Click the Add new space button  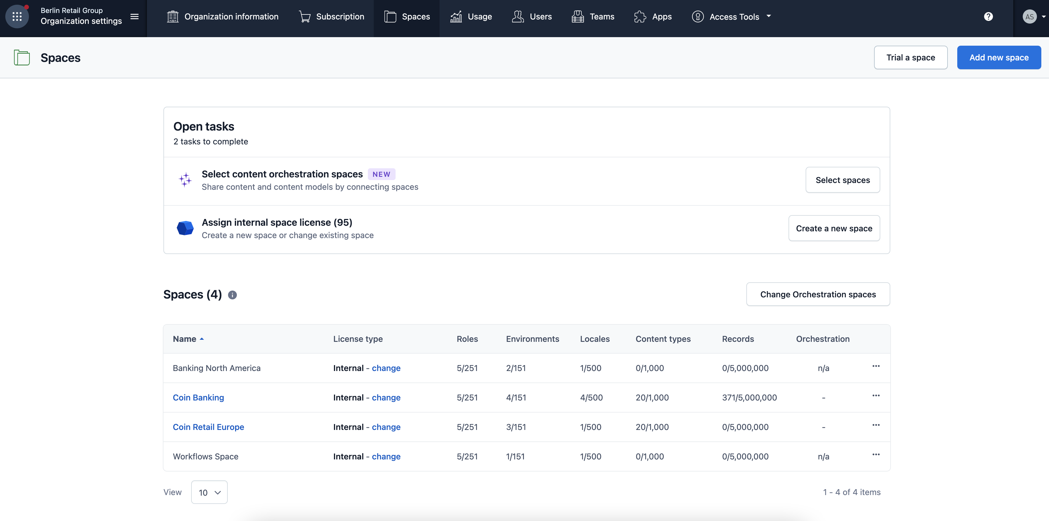click(999, 57)
